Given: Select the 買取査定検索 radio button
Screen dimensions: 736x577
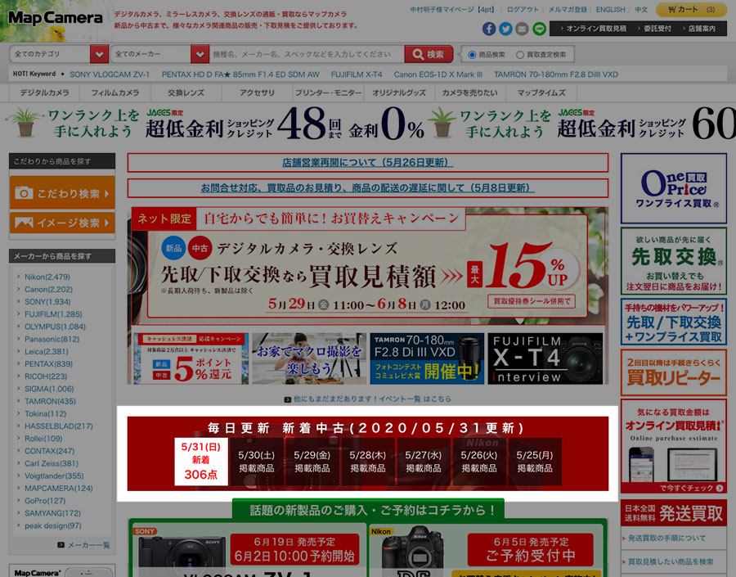Looking at the screenshot, I should point(520,55).
